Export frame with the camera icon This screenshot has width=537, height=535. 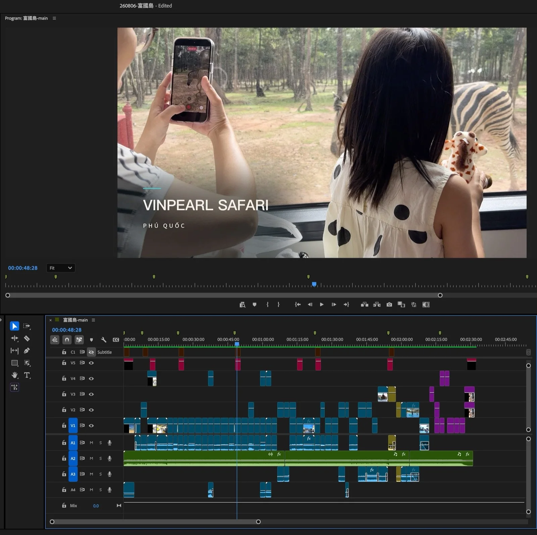389,305
